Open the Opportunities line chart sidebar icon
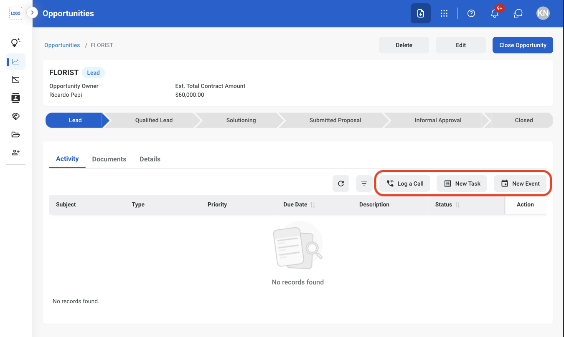This screenshot has height=337, width=564. pos(16,62)
